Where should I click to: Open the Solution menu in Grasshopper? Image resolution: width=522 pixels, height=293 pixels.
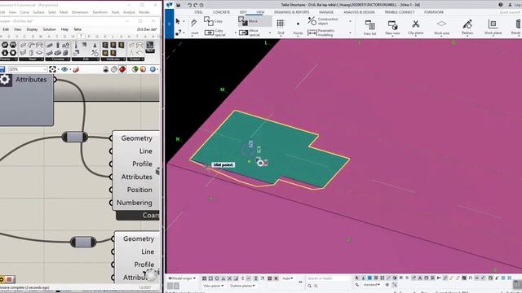49,29
